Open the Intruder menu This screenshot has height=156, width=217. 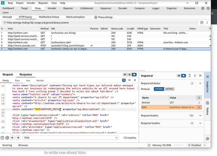pos(31,3)
